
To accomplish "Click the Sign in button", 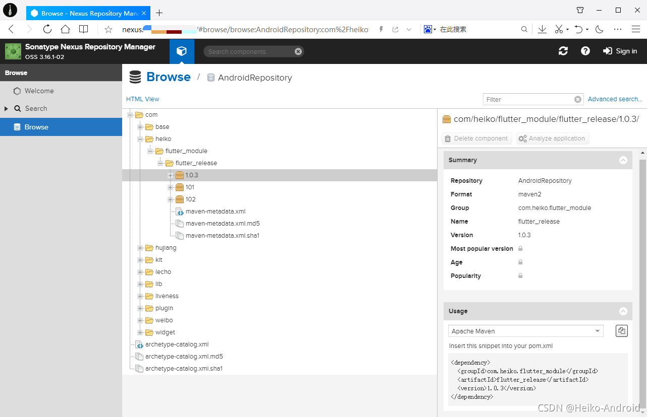I will click(620, 51).
